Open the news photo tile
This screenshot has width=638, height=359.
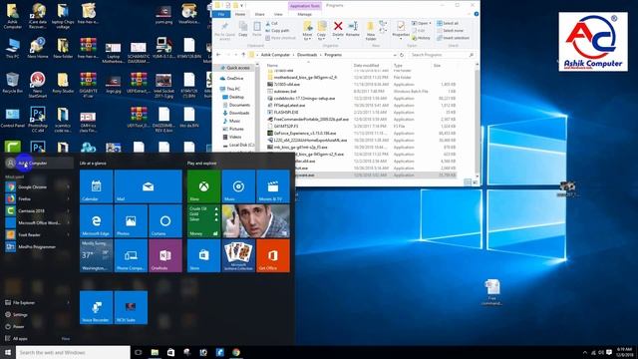[256, 221]
